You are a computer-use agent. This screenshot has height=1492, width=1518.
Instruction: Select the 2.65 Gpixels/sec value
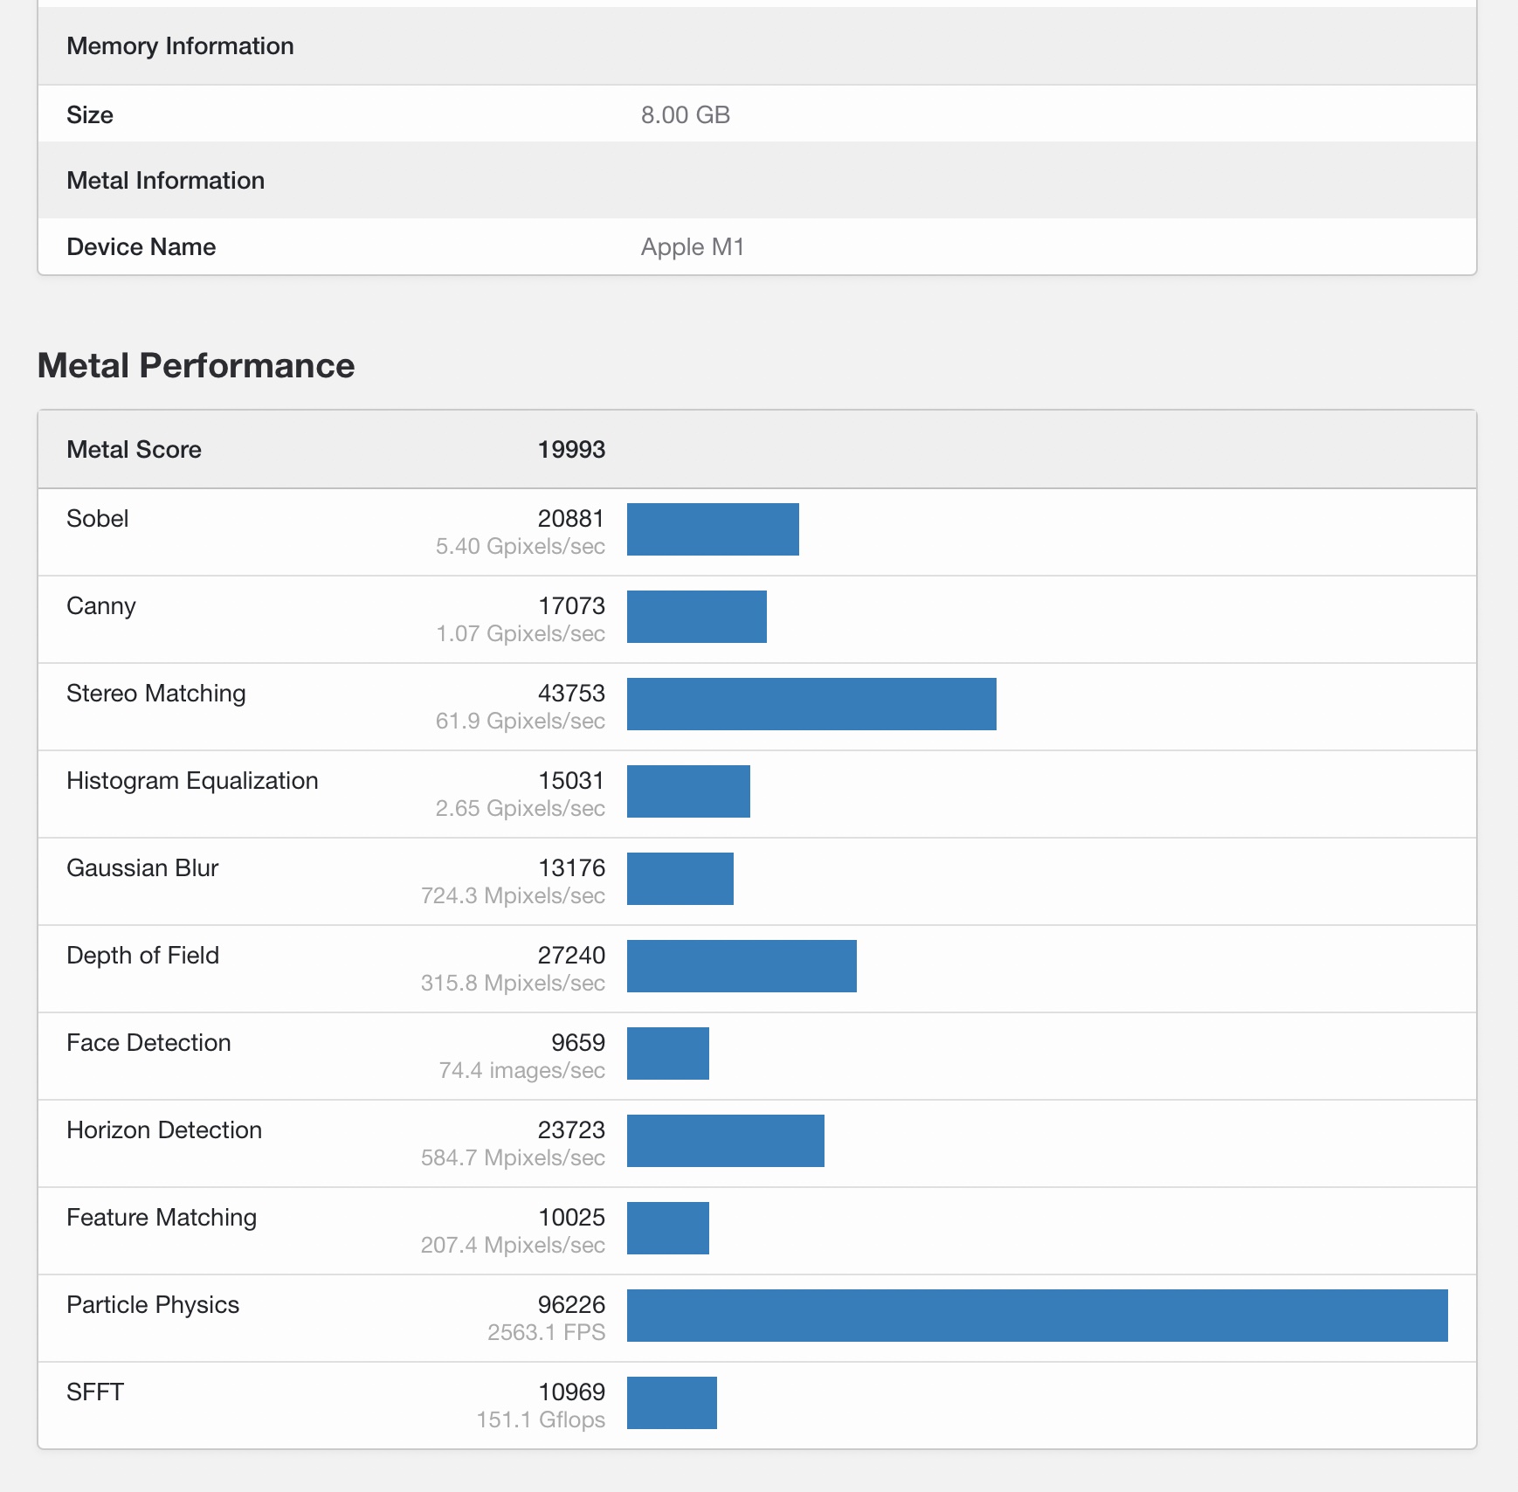(521, 809)
